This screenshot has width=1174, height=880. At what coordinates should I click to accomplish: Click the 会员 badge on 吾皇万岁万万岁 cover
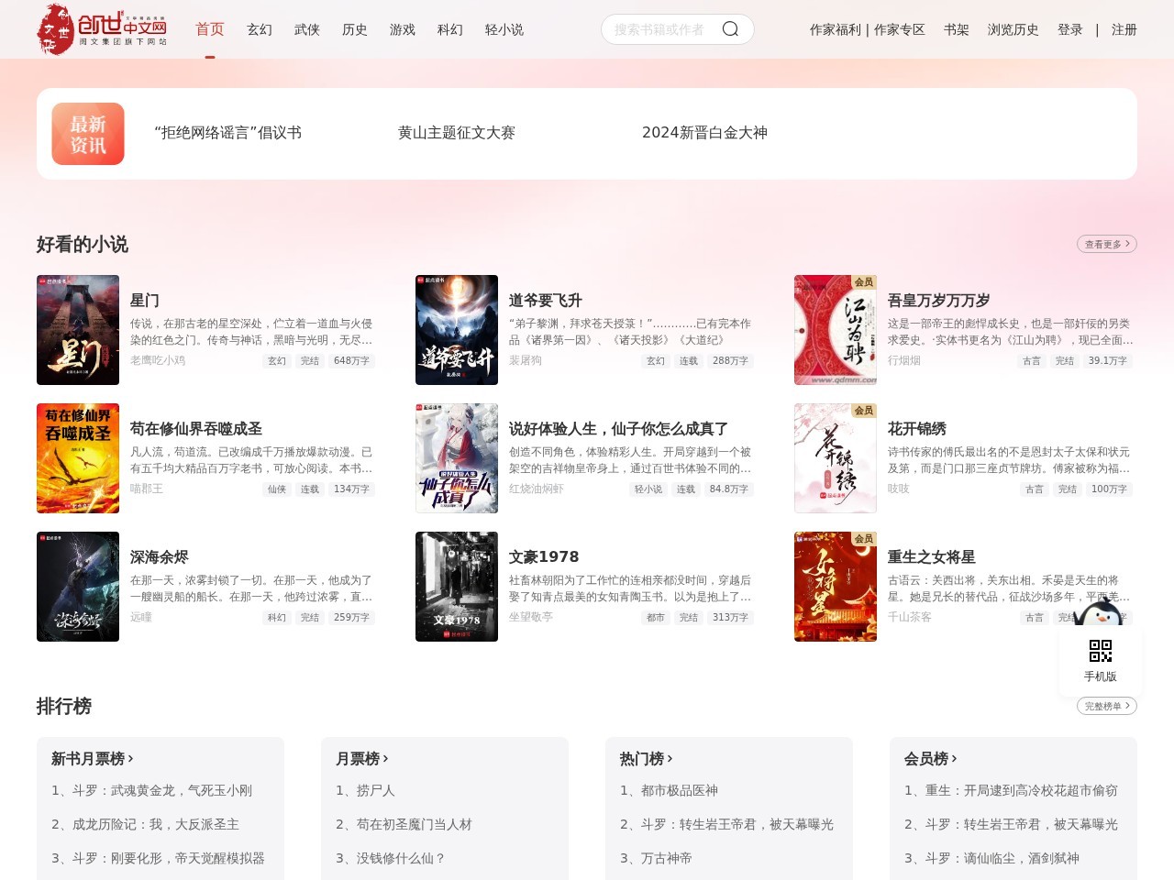(x=863, y=281)
